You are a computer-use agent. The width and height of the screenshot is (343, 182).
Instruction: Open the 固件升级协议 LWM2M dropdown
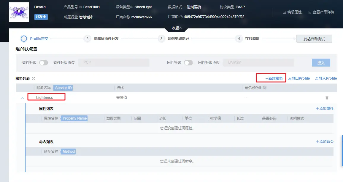pos(258,62)
